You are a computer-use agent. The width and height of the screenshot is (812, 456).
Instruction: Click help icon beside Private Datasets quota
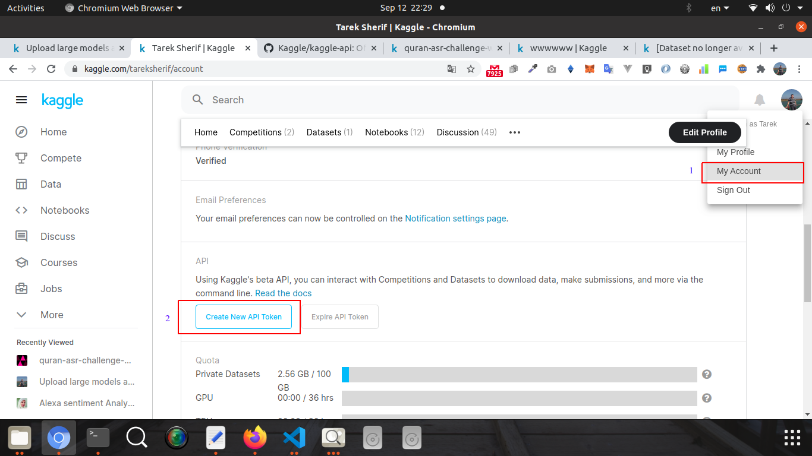707,374
